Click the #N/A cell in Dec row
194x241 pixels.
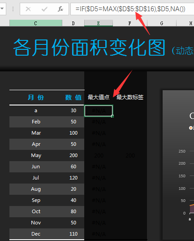click(x=99, y=234)
